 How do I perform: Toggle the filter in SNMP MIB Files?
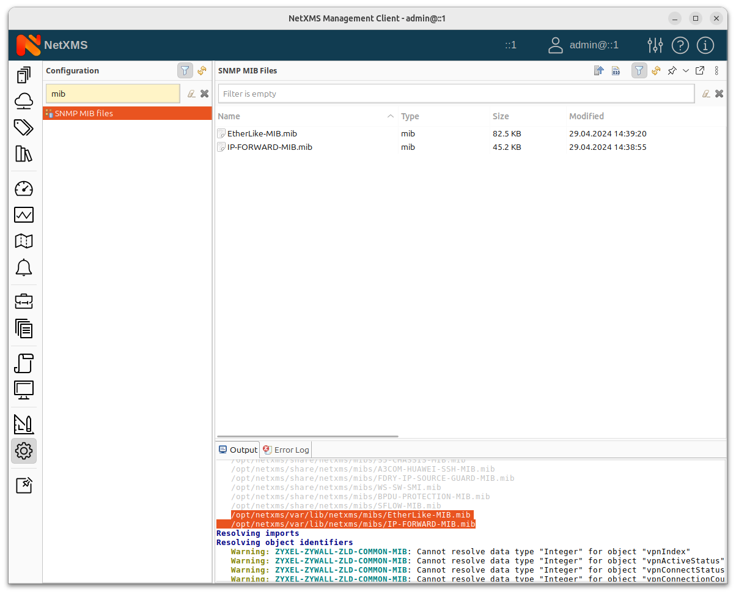click(x=639, y=70)
